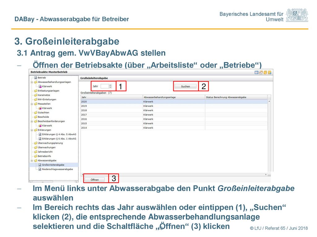Click document icon beside Erklärungen § 4 Abs. 5

point(40,135)
